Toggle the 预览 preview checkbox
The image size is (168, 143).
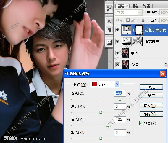pos(141,123)
